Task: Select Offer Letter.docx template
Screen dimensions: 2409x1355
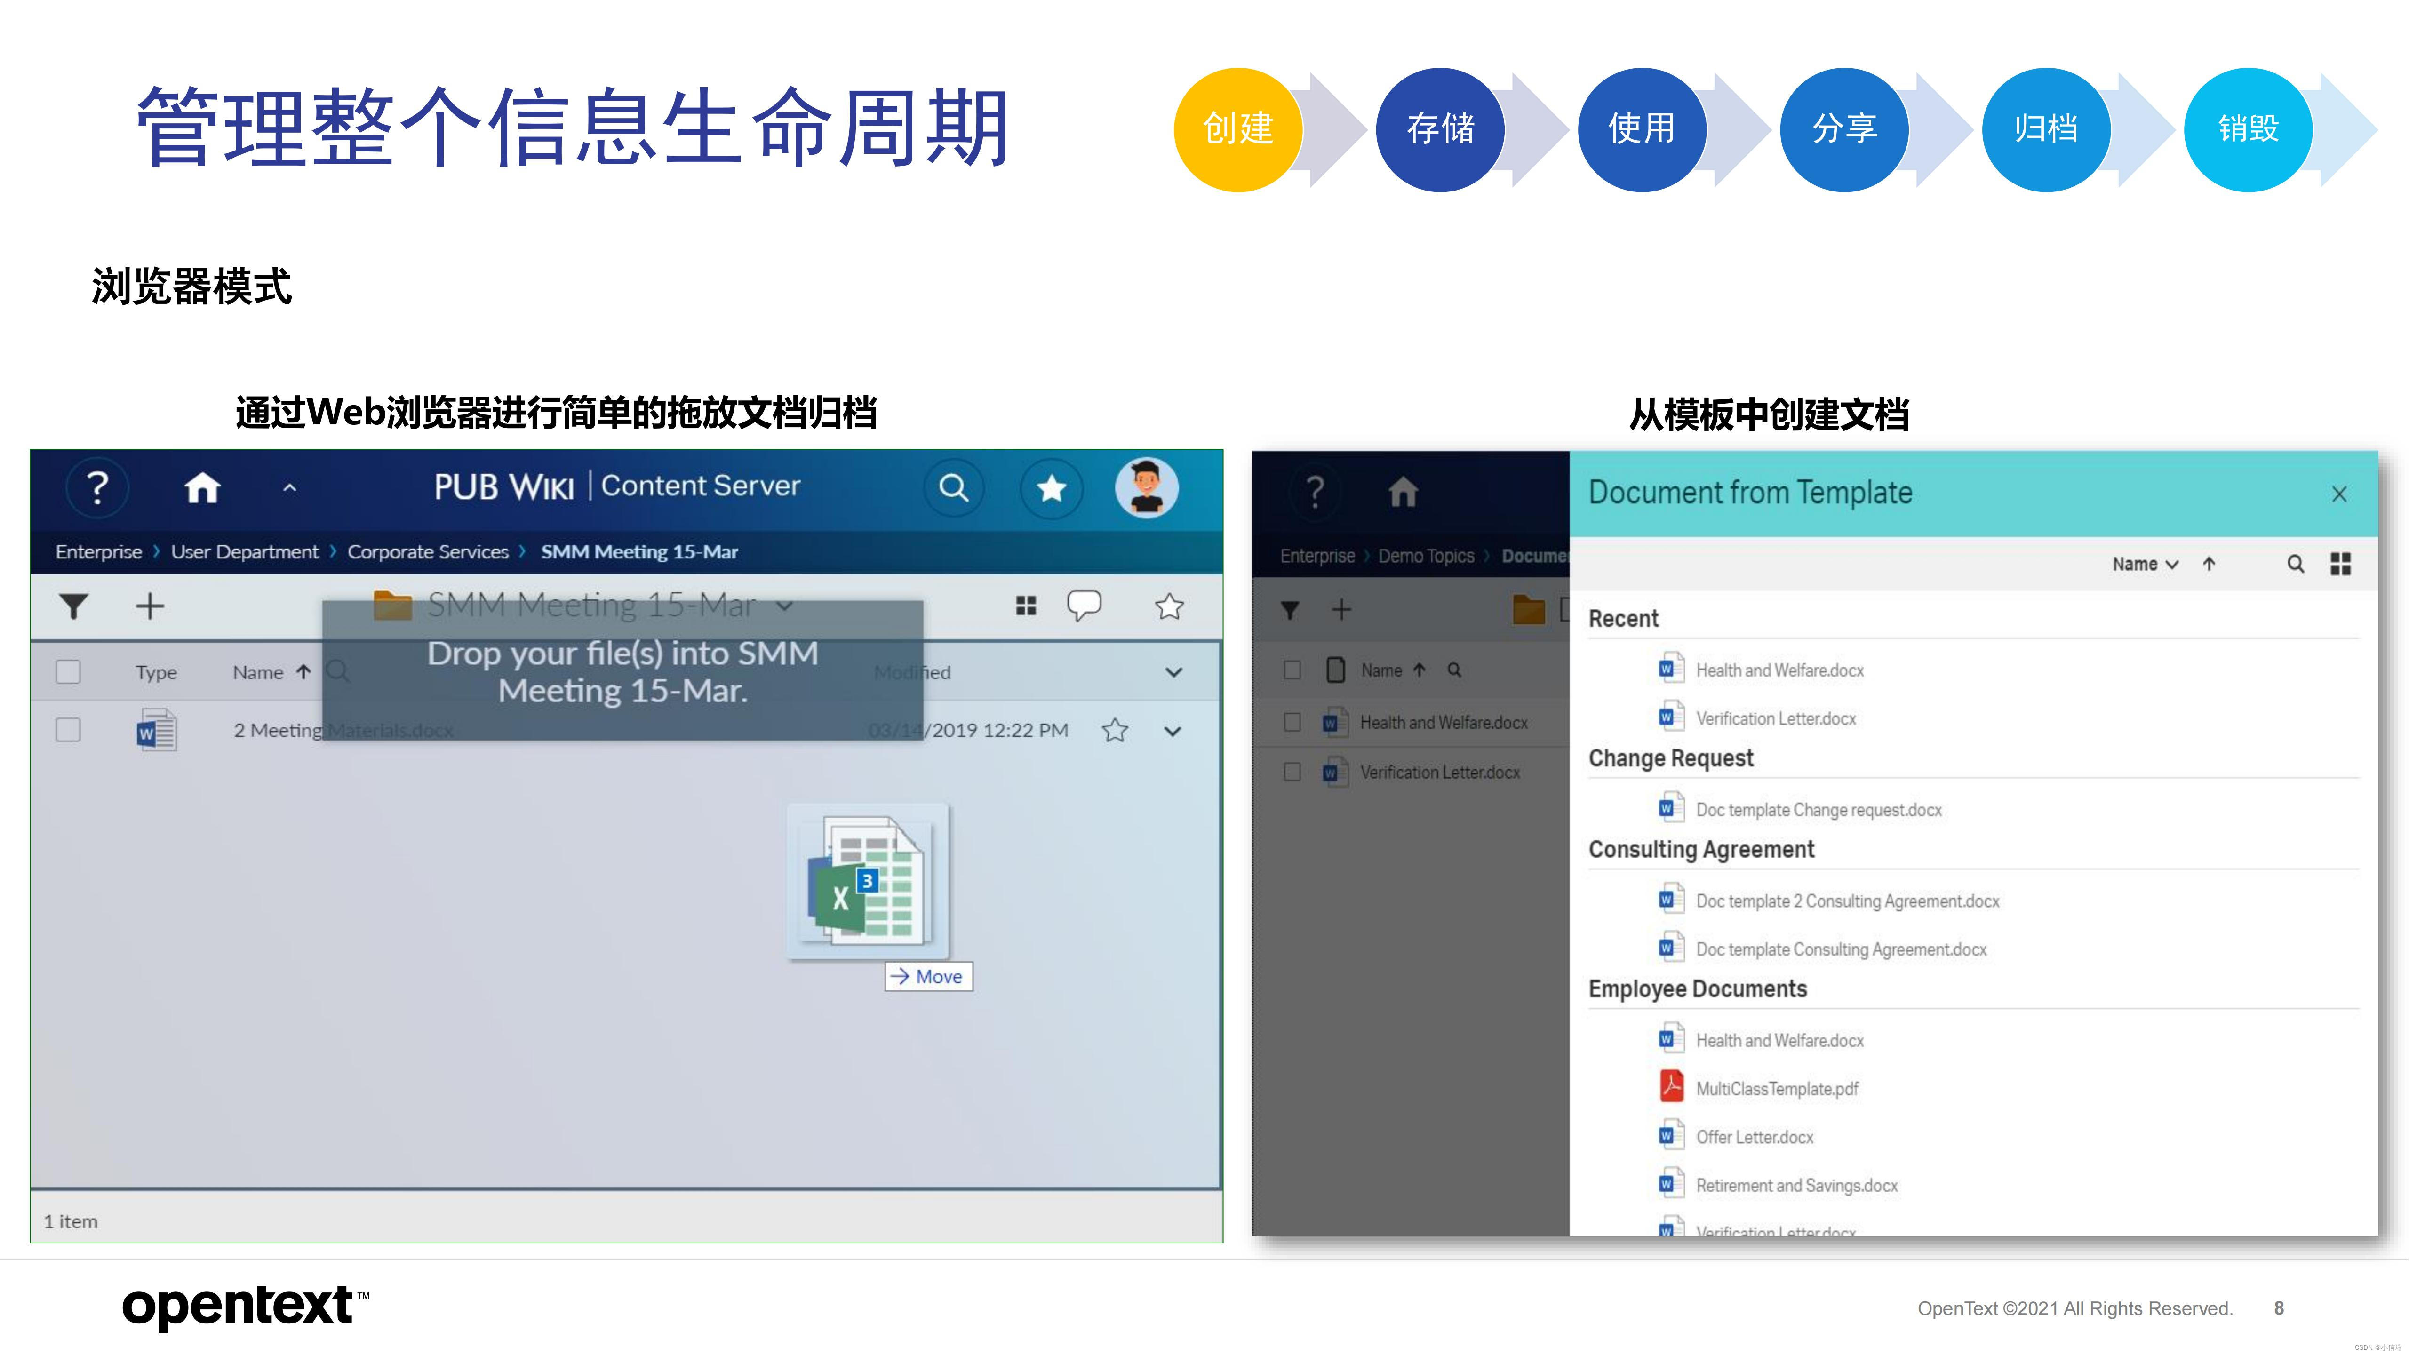Action: point(1754,1137)
